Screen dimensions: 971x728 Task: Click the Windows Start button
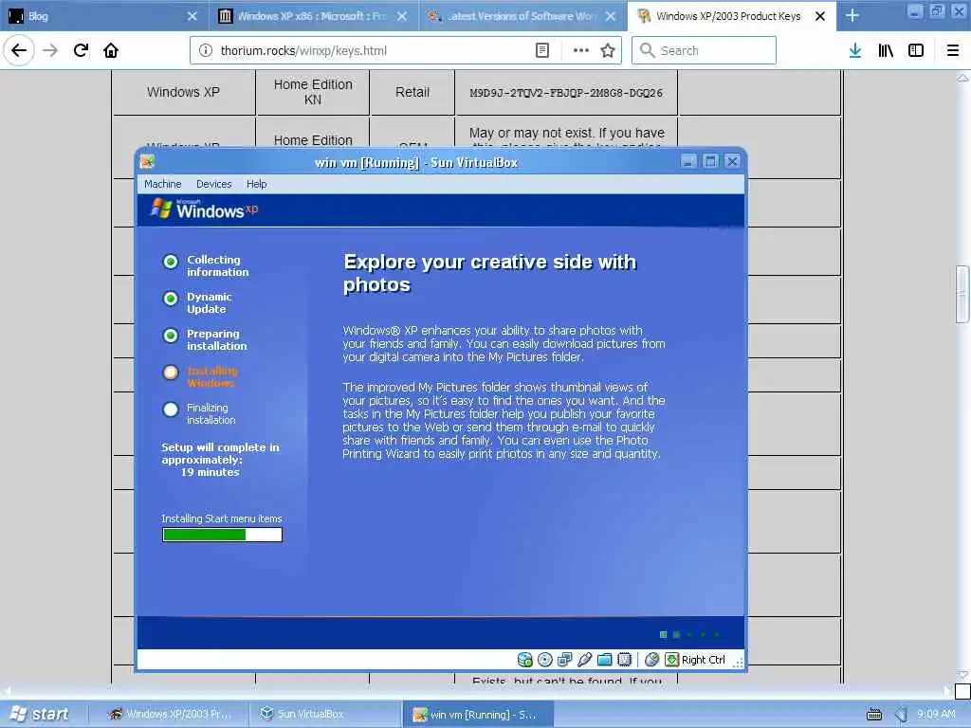(39, 715)
